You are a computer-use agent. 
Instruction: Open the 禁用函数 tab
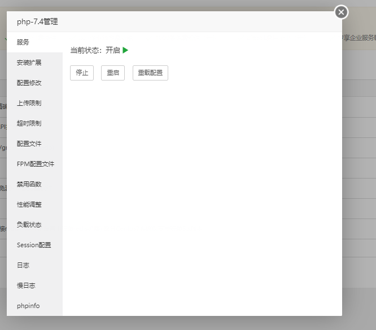tap(29, 184)
